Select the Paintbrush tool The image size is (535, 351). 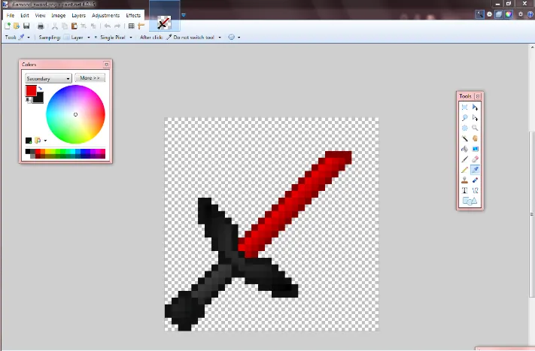click(x=464, y=159)
